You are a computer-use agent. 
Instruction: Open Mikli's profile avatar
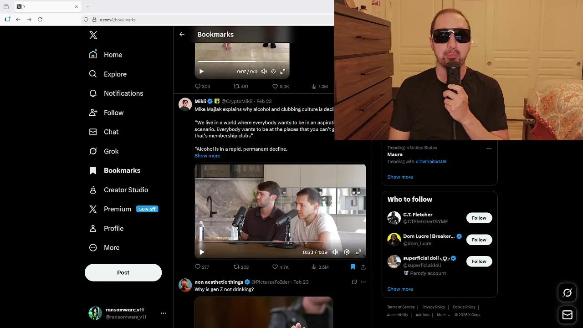pyautogui.click(x=185, y=104)
